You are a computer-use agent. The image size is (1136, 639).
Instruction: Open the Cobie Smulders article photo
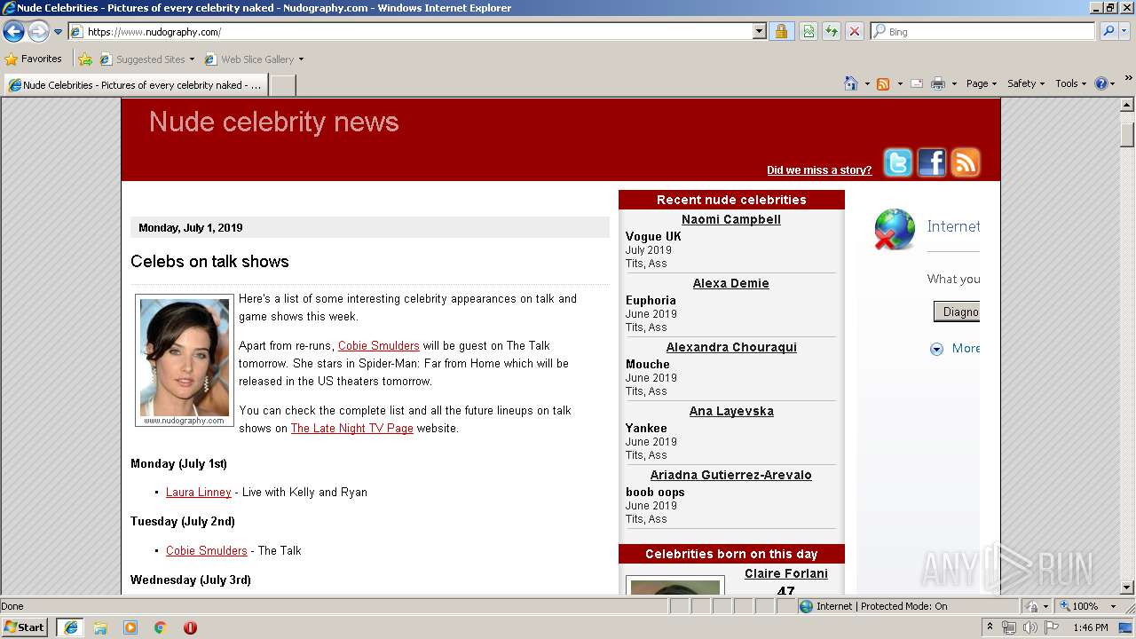click(x=185, y=360)
